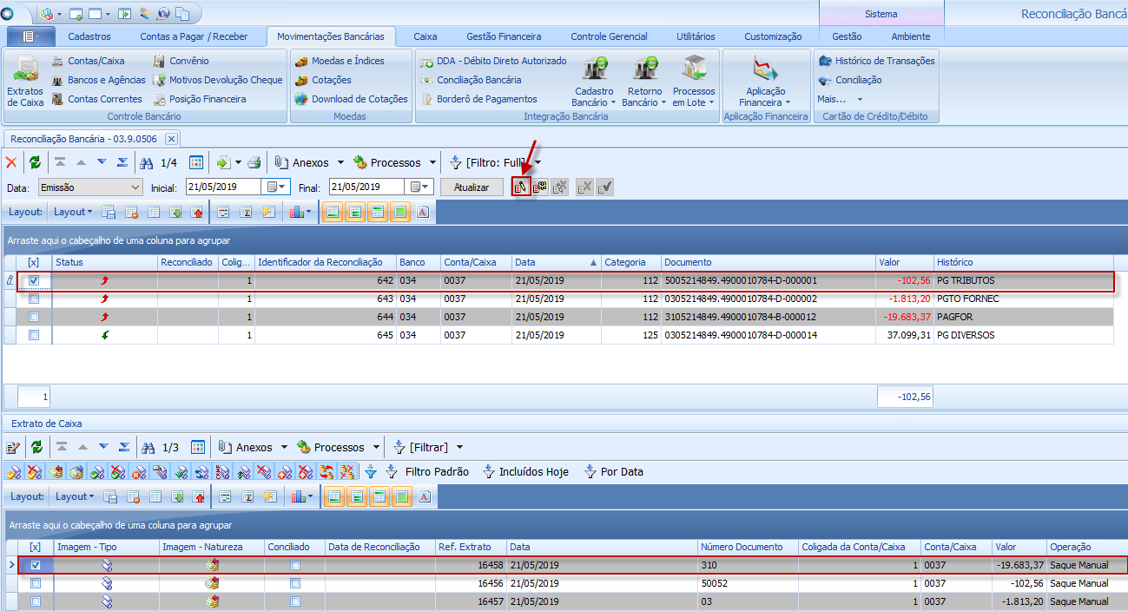Click the red X delete icon in Reconciliação toolbar
This screenshot has width=1128, height=611.
pyautogui.click(x=11, y=162)
